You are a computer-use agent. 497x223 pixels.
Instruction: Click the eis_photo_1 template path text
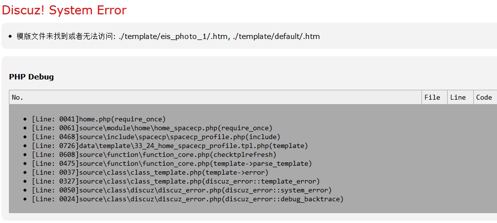pyautogui.click(x=172, y=37)
